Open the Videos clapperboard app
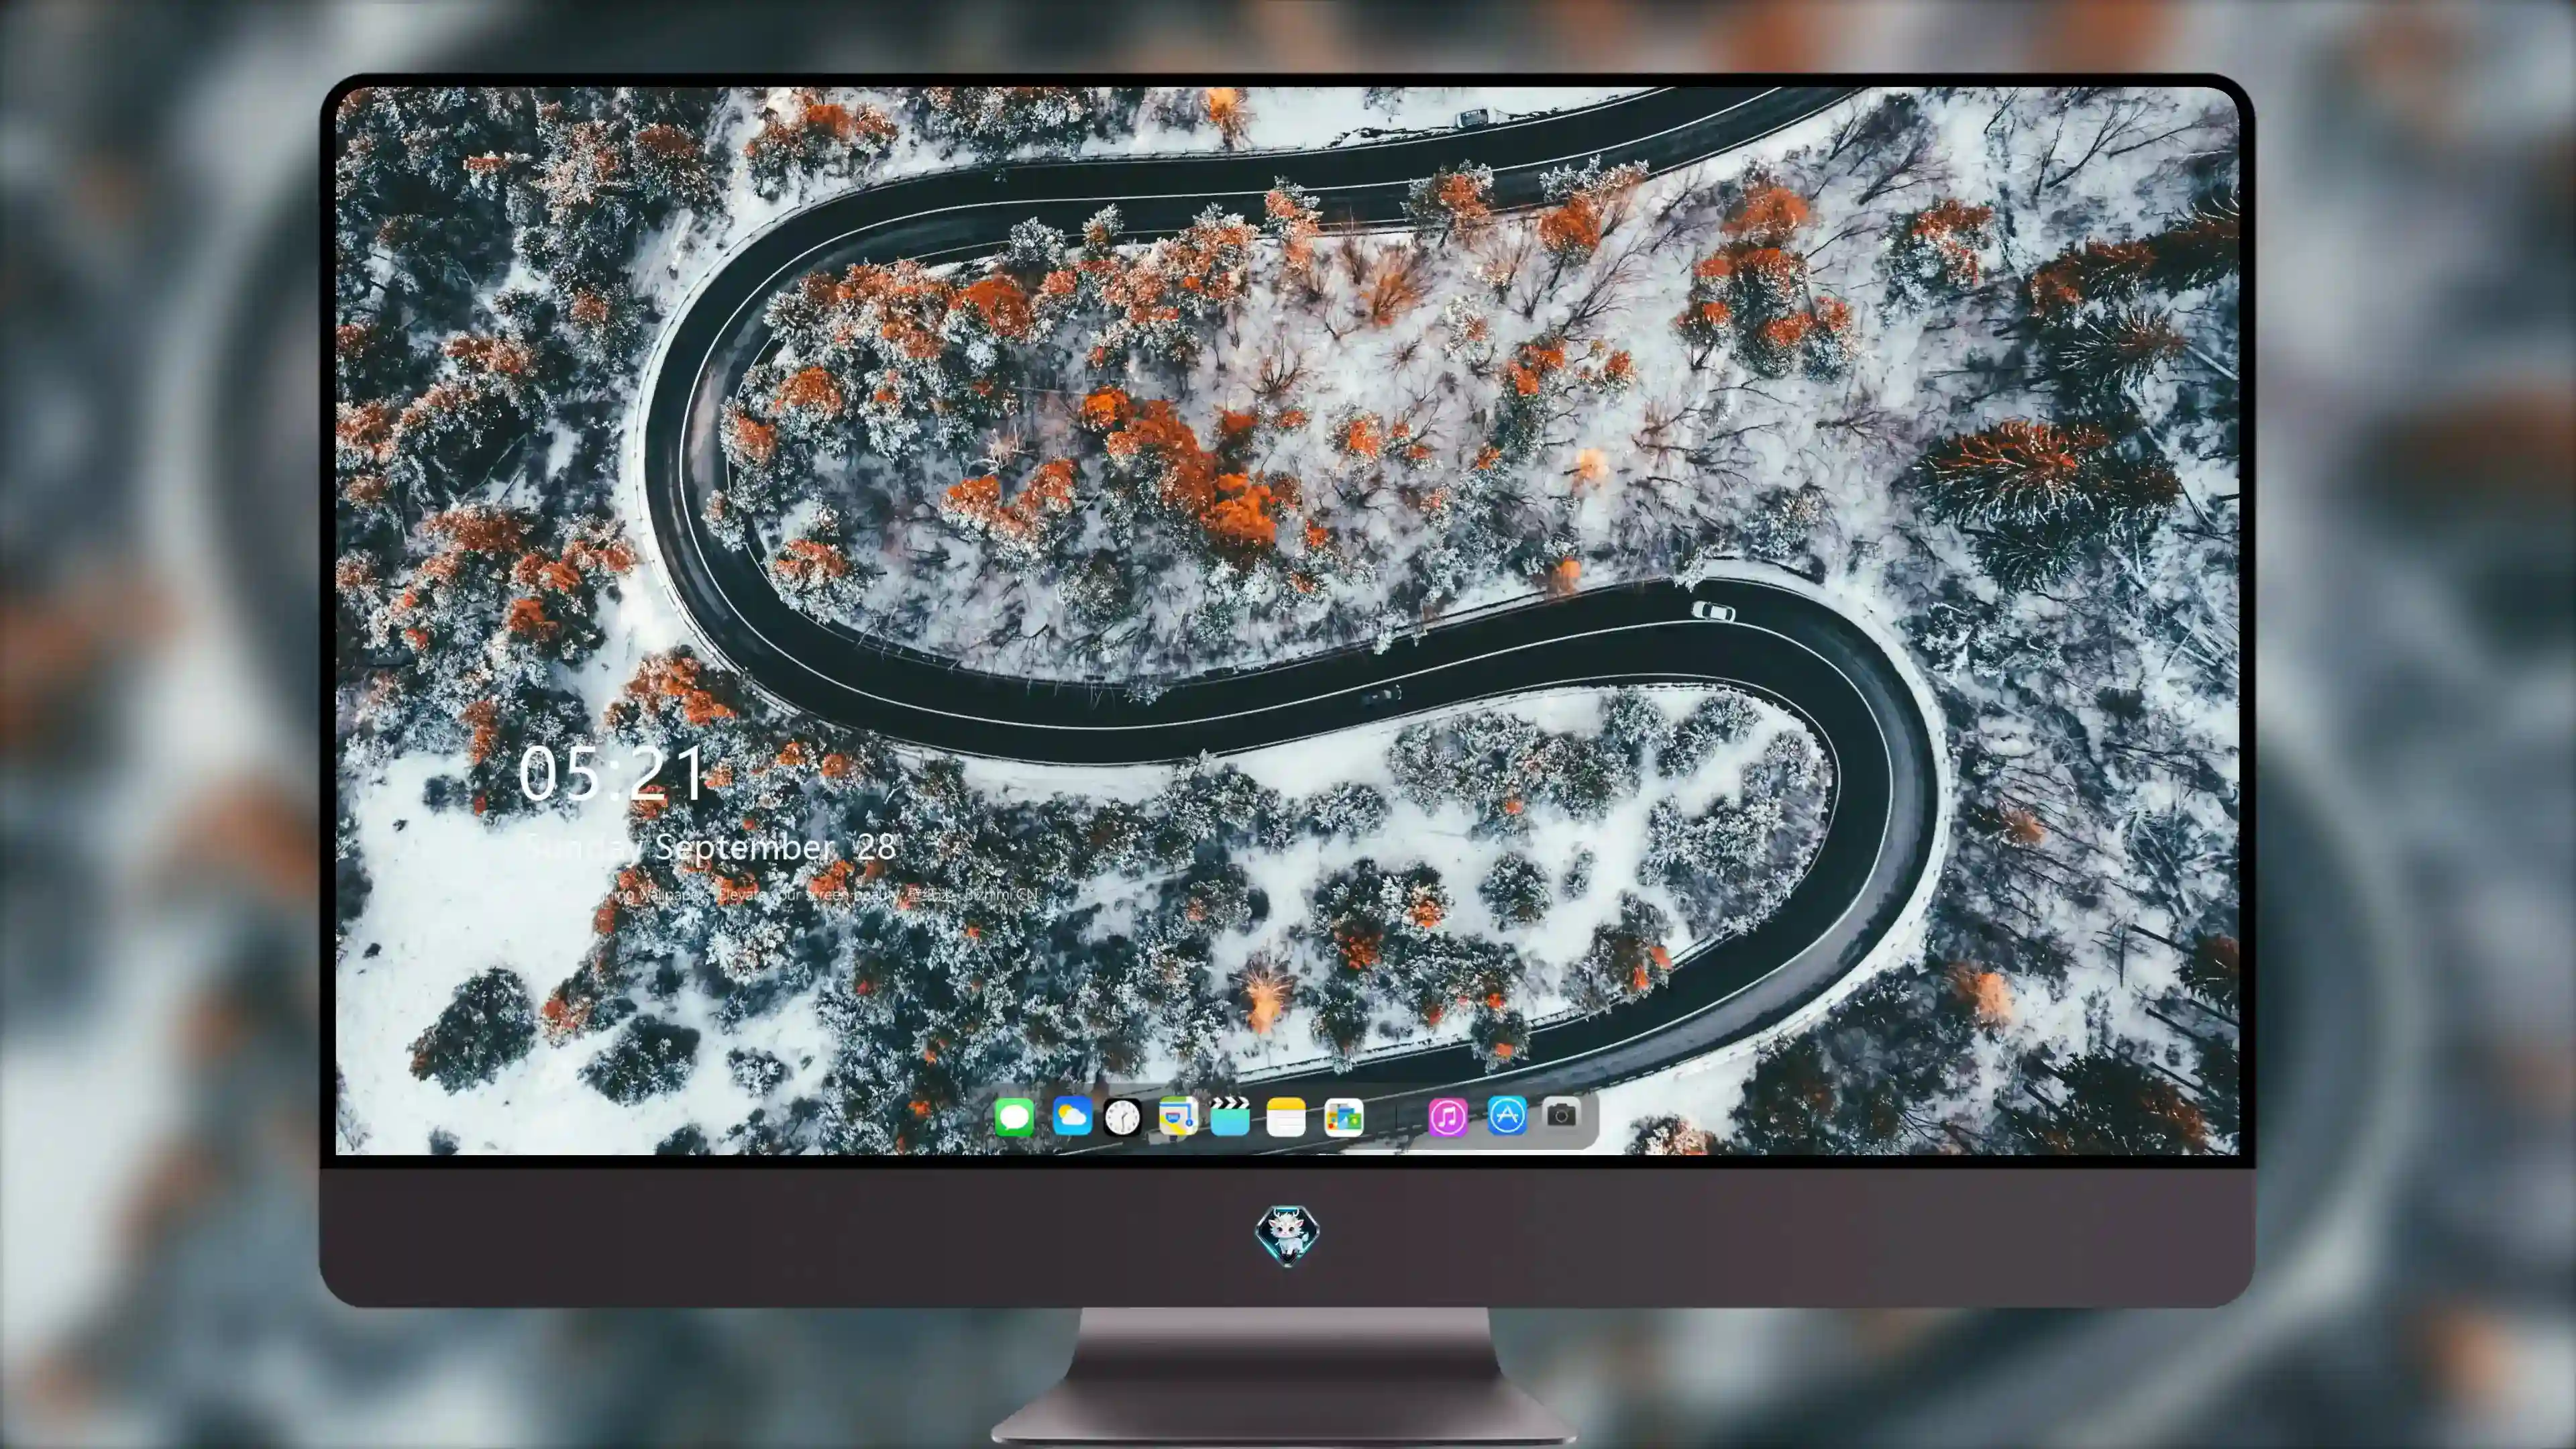The height and width of the screenshot is (1449, 2576). coord(1230,1116)
